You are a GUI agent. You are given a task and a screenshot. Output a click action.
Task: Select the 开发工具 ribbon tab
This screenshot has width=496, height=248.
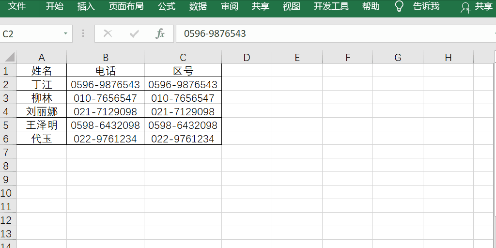[331, 6]
